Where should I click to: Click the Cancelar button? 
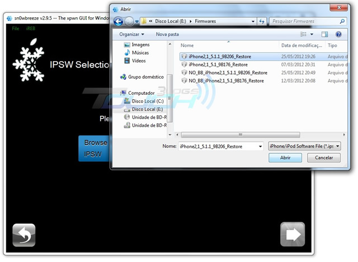[x=324, y=158]
